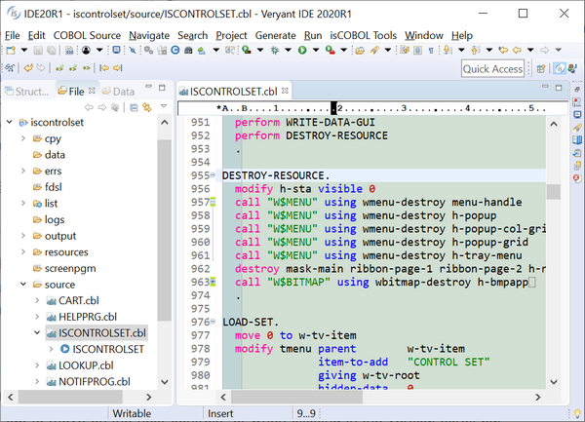Click the Quick Access search field

pos(492,68)
